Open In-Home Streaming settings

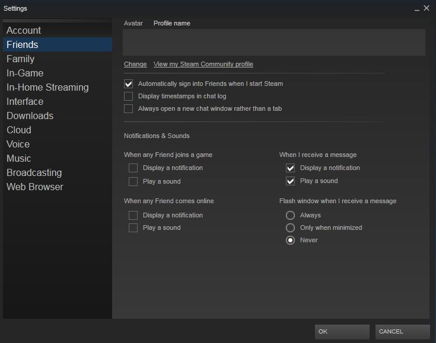click(47, 87)
